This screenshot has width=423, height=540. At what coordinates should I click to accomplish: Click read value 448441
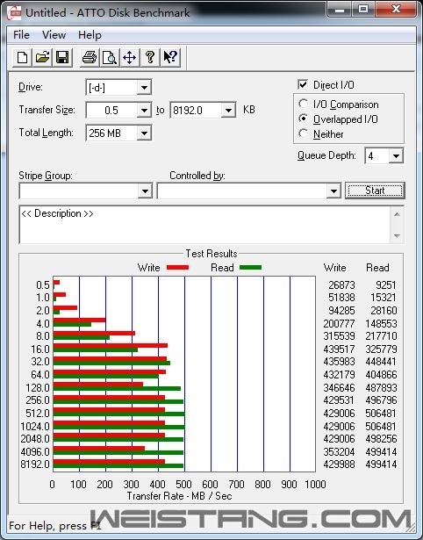(381, 361)
